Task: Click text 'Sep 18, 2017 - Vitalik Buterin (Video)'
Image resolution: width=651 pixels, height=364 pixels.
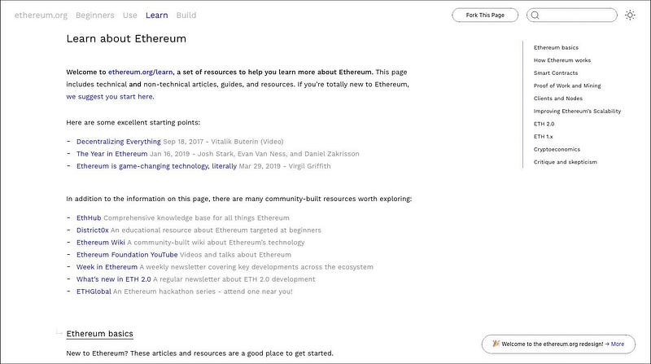Action: click(x=223, y=141)
